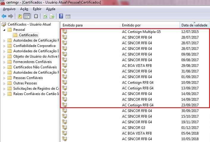Open the Ajuda menu
The width and height of the screenshot is (210, 142).
click(50, 9)
